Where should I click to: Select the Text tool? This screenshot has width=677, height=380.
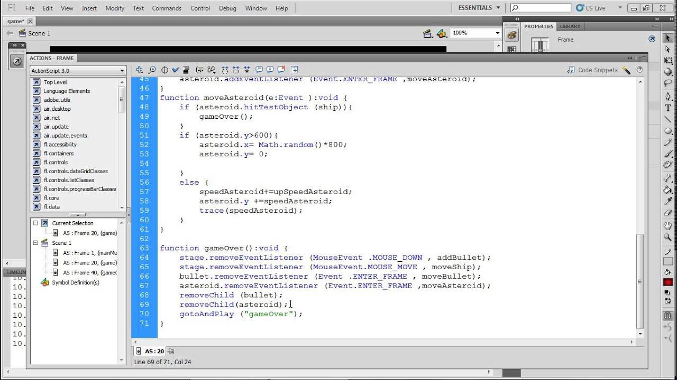coord(668,108)
